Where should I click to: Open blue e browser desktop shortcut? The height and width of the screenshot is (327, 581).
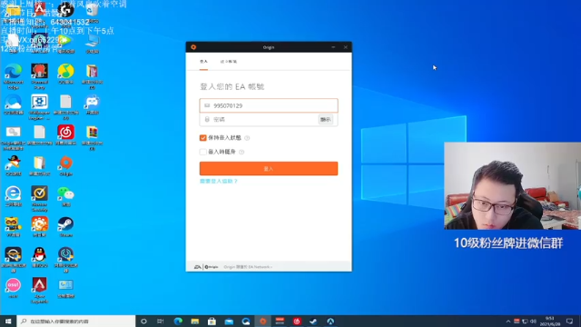14,196
